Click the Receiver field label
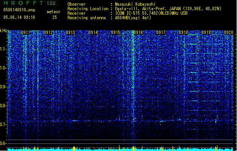Viewport: 237px width, 151px height. coord(76,13)
